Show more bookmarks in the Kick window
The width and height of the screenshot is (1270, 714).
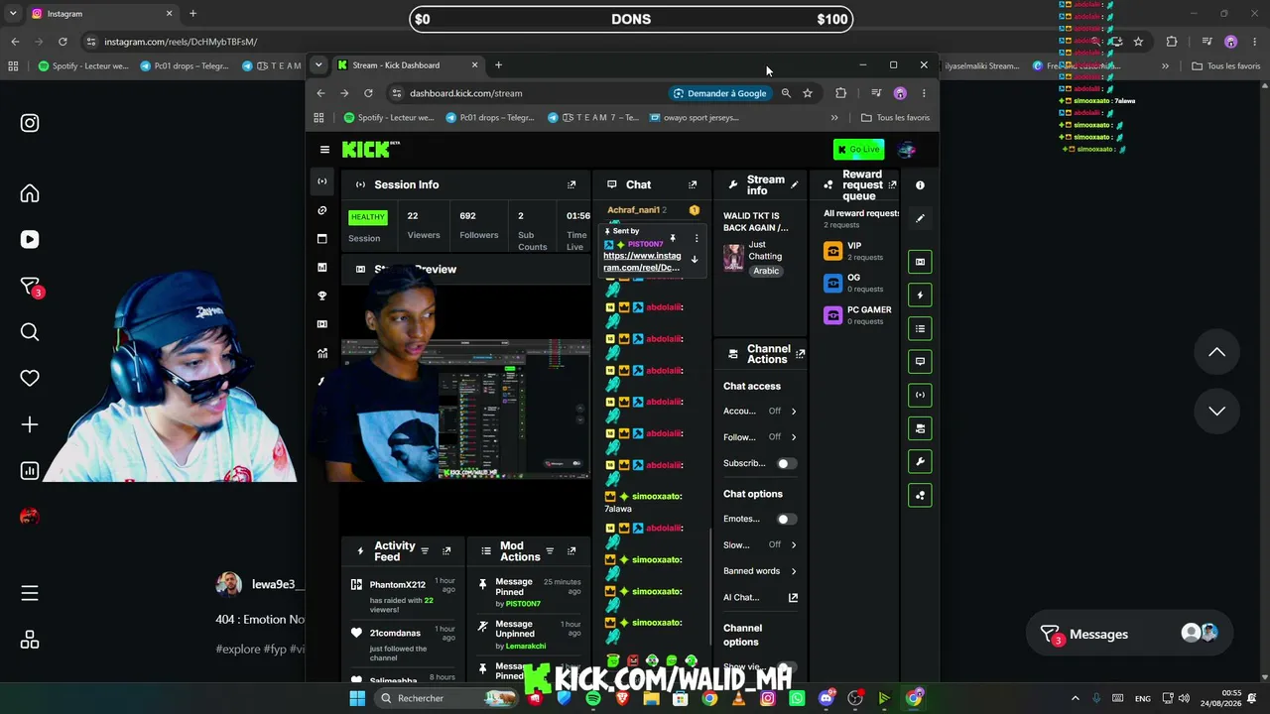[834, 117]
